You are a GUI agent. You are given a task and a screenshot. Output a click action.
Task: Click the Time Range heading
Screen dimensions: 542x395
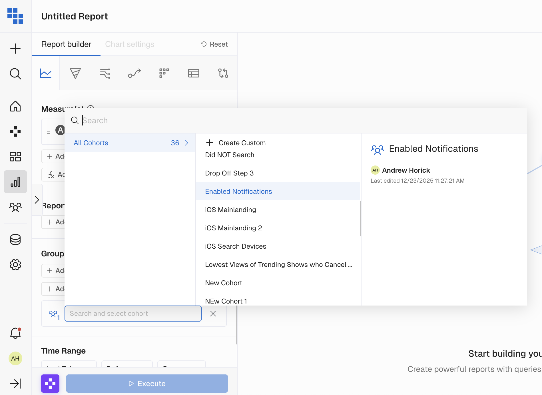63,351
